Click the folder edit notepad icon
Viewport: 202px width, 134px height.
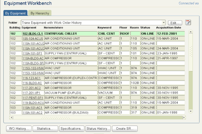click(188, 23)
